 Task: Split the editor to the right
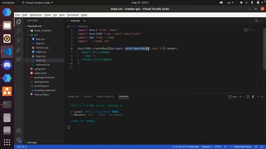(x=256, y=21)
